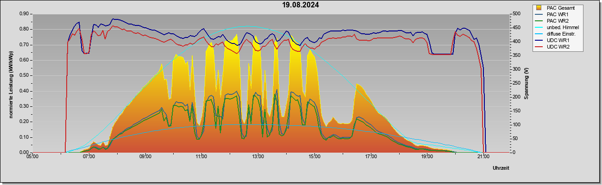The image size is (602, 185).
Task: Select the UDC WR1 legend entry
Action: [x=557, y=40]
